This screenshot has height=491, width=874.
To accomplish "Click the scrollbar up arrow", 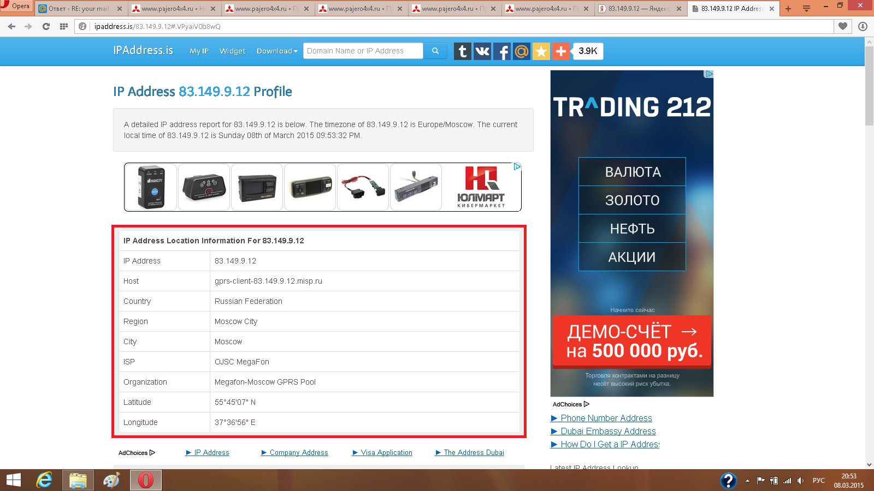I will (x=869, y=42).
